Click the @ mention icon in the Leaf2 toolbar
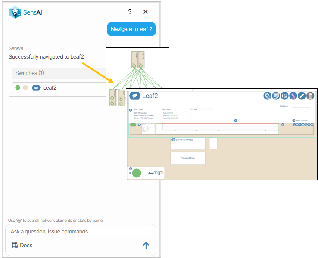318x258 pixels. tap(284, 96)
